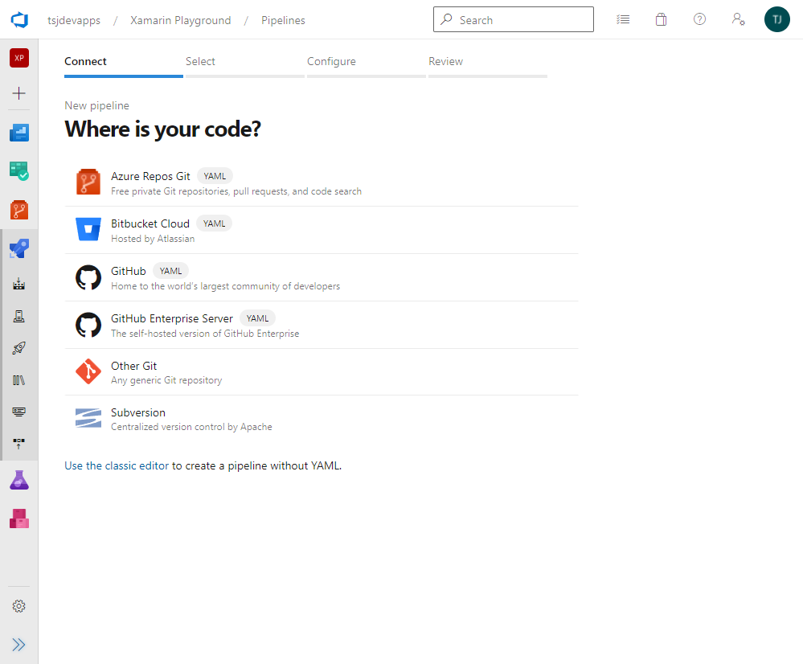
Task: Open Releases rocket icon in sidebar
Action: click(19, 348)
